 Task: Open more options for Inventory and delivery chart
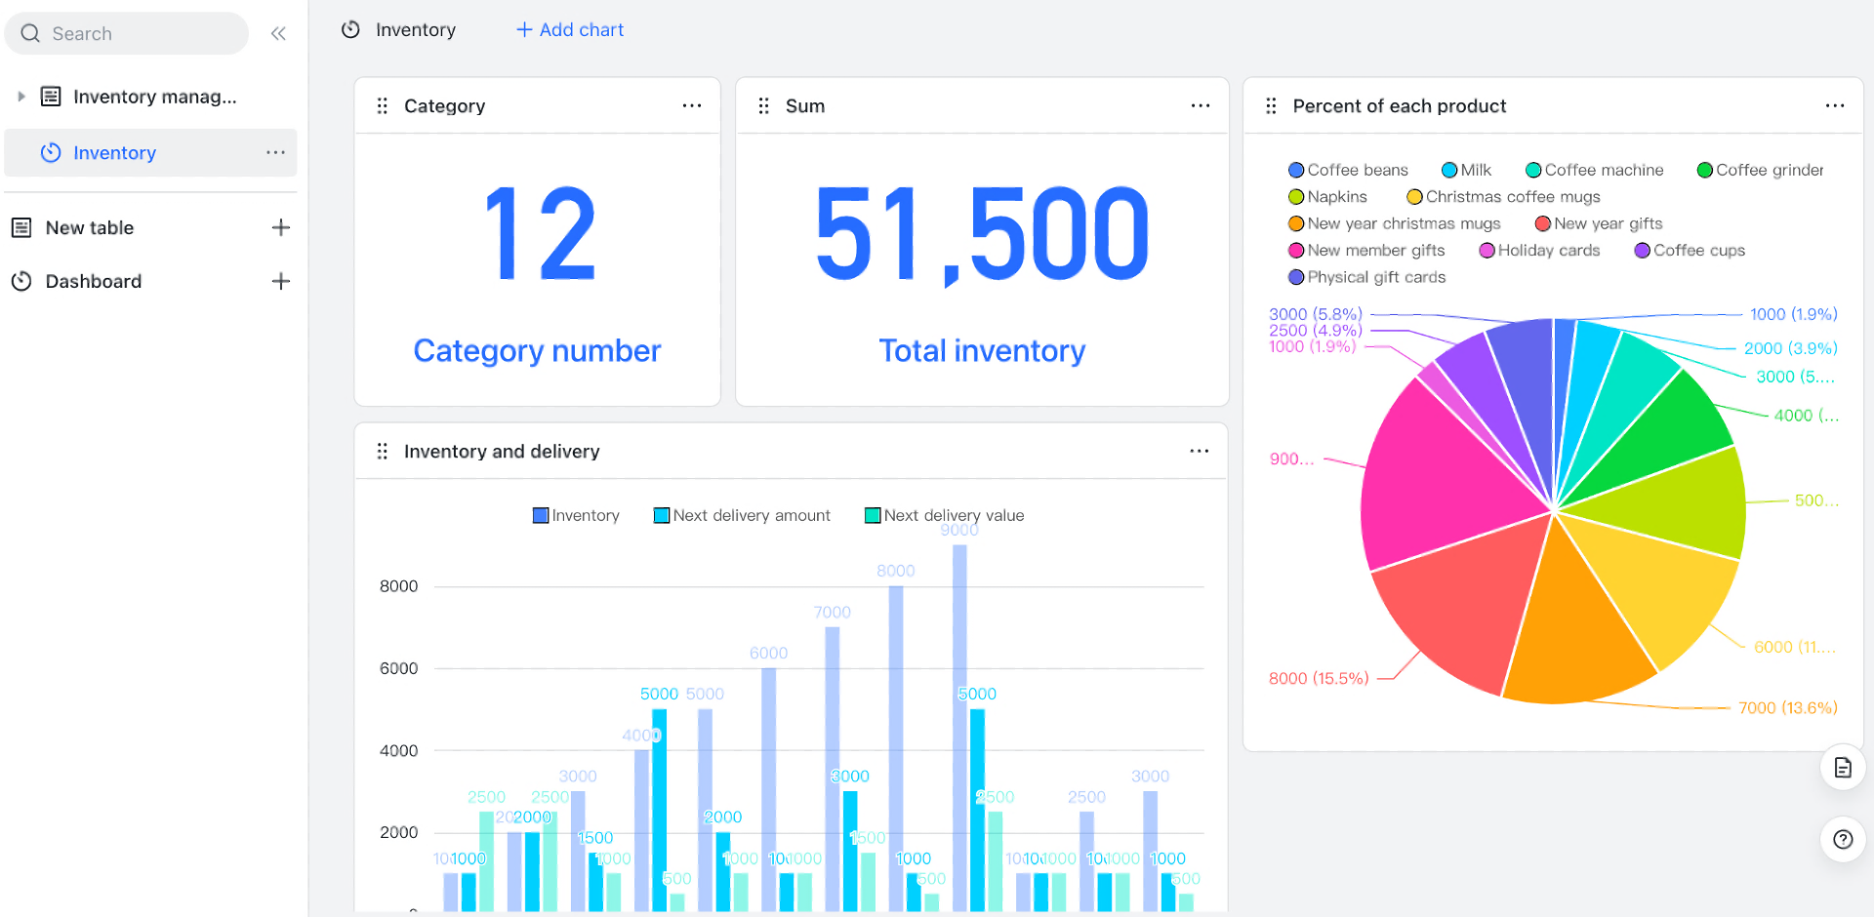coord(1200,452)
